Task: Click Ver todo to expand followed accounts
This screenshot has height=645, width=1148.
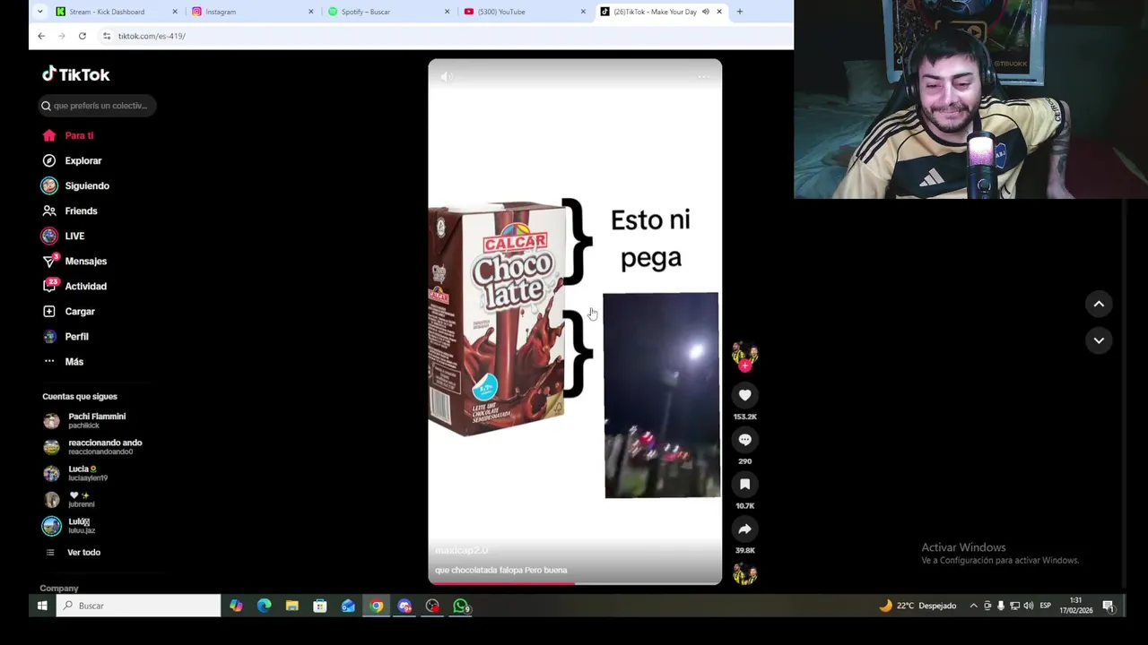Action: tap(83, 552)
